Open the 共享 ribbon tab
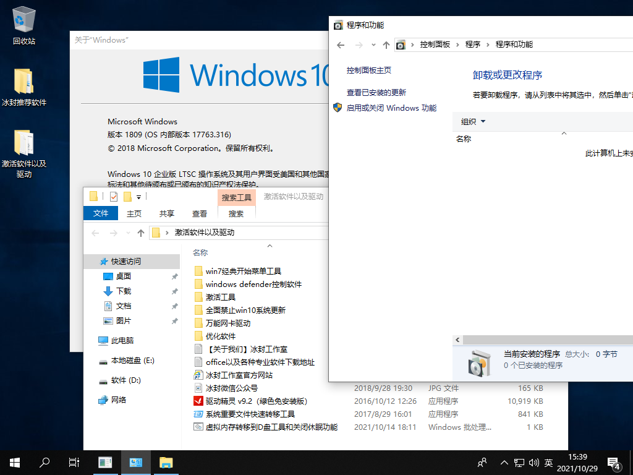The image size is (633, 475). pyautogui.click(x=167, y=213)
